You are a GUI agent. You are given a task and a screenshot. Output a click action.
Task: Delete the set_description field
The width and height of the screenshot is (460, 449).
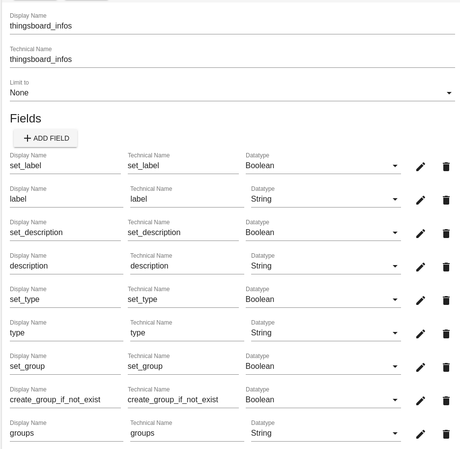(446, 234)
